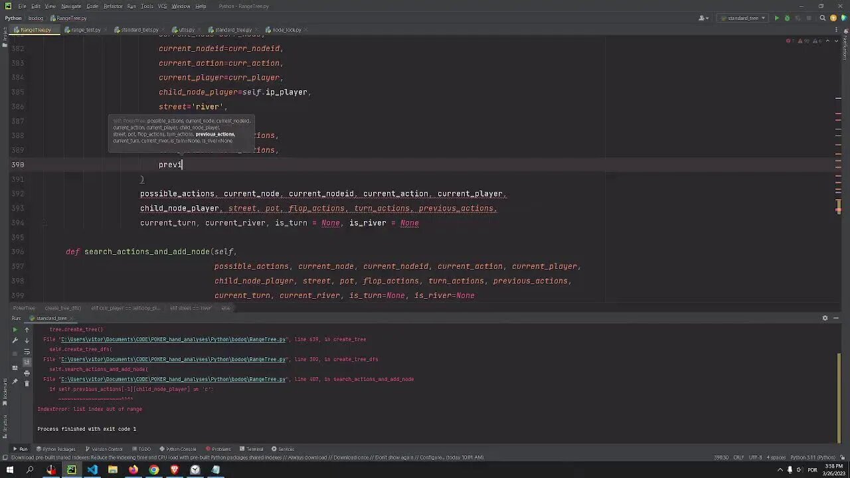Viewport: 850px width, 478px height.
Task: Click the 4 spaces indent widget
Action: 776,457
